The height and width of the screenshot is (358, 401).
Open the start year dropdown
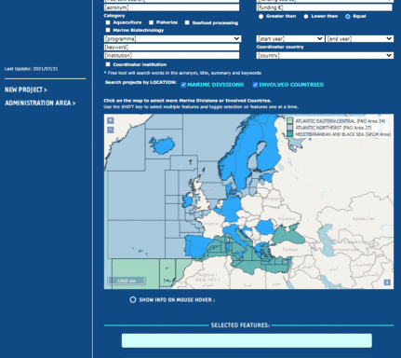coord(290,38)
